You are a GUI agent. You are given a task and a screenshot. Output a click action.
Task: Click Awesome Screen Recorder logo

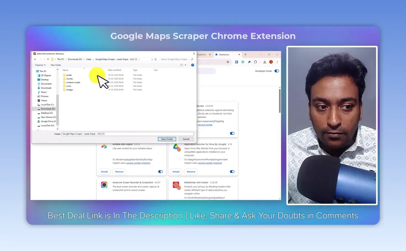click(x=104, y=185)
